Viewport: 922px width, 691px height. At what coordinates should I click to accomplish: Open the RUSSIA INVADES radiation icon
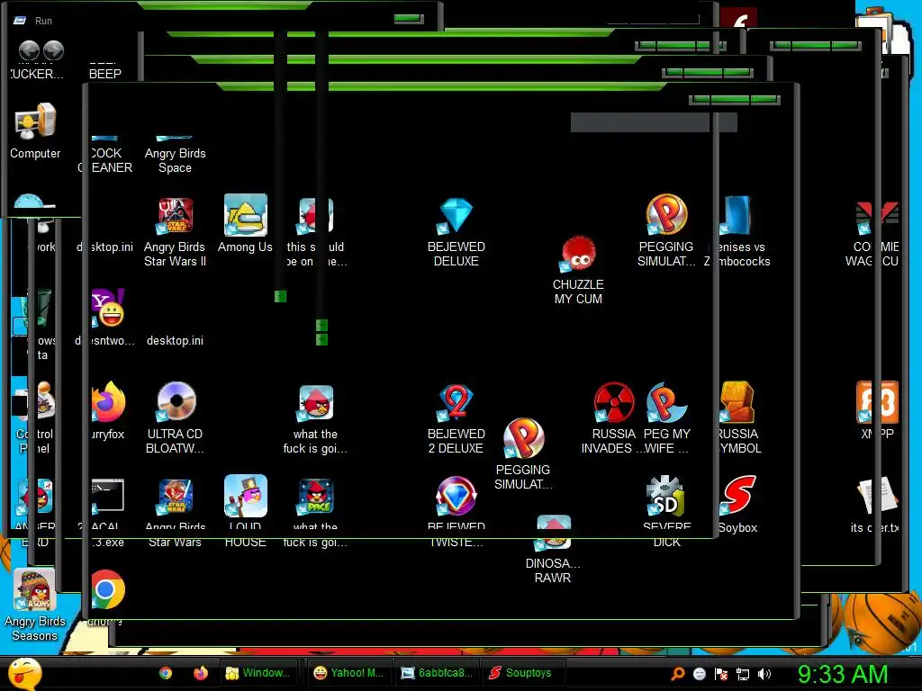613,402
